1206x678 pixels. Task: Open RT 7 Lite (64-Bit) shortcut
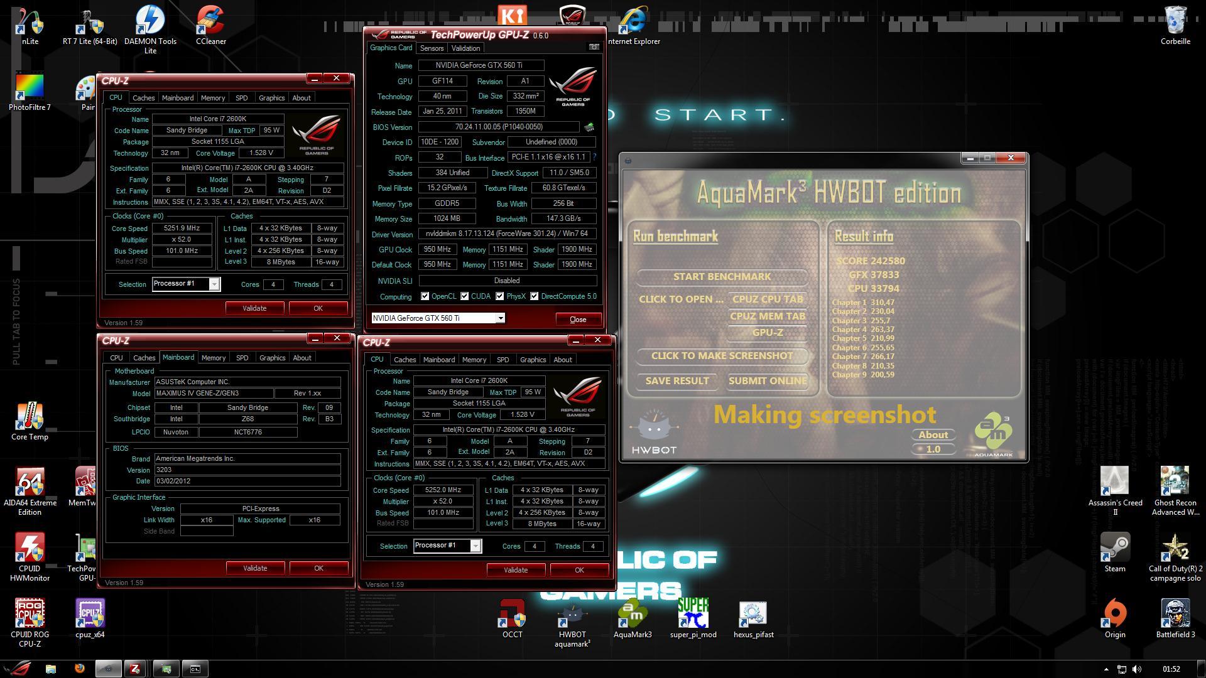(90, 25)
